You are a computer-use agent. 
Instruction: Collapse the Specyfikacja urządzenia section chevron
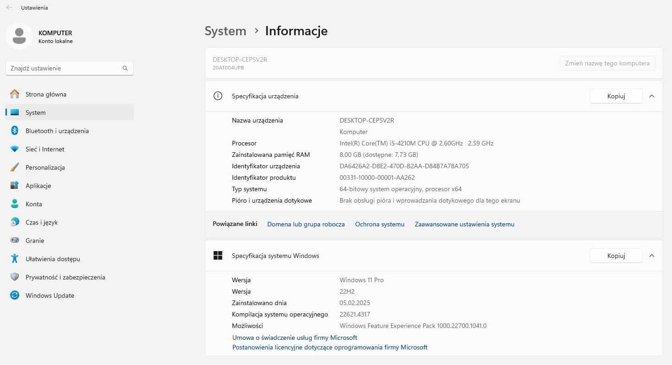tap(652, 96)
